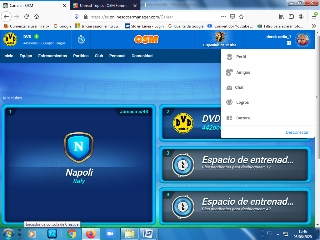This screenshot has width=320, height=240.
Task: Open Zoom from the taskbar
Action: 110,234
